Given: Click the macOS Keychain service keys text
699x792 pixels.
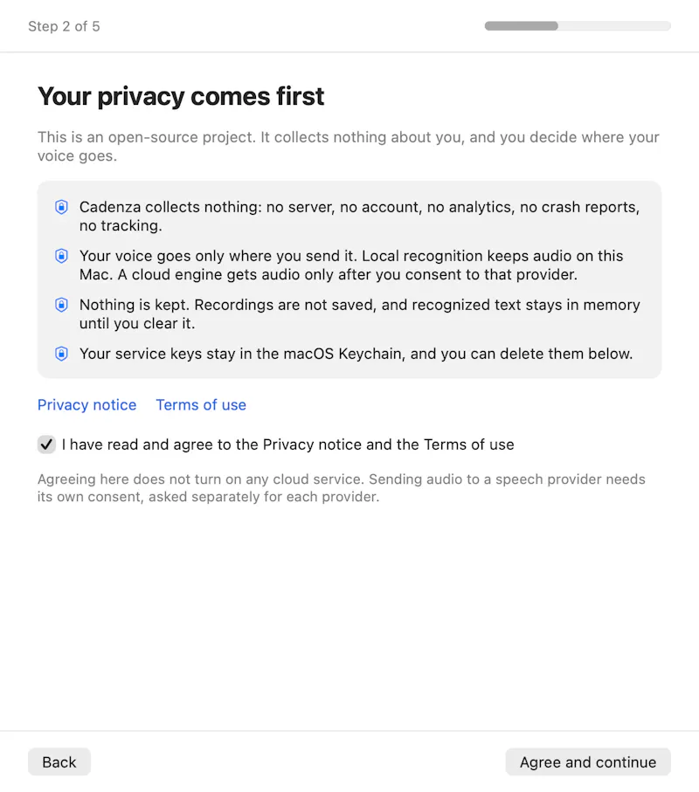Looking at the screenshot, I should pyautogui.click(x=356, y=354).
